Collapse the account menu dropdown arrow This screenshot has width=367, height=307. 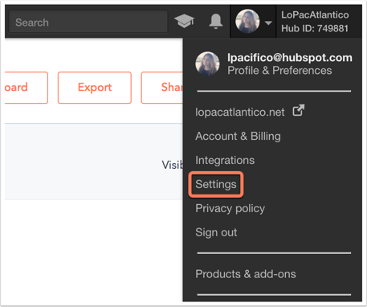[268, 23]
